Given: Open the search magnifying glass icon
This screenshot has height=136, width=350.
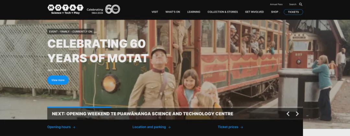Looking at the screenshot, I should 300,4.
